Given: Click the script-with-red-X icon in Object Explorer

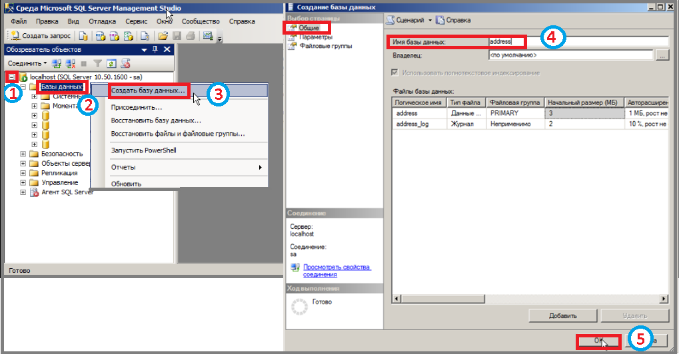Looking at the screenshot, I should click(125, 63).
